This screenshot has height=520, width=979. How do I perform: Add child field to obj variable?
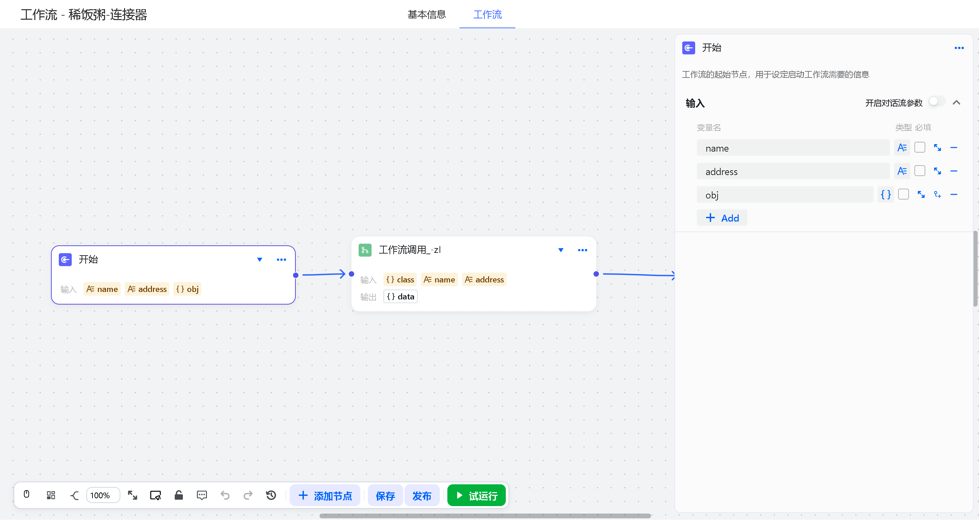pos(937,195)
